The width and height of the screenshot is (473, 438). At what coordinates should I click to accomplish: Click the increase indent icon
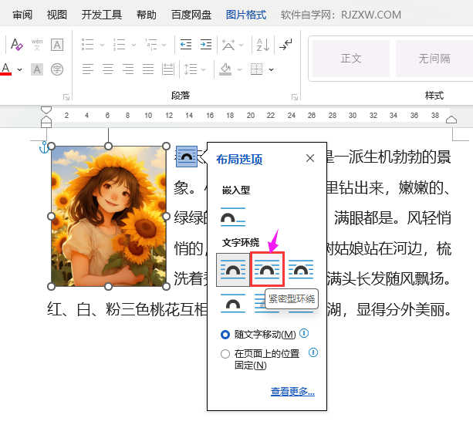(x=207, y=45)
